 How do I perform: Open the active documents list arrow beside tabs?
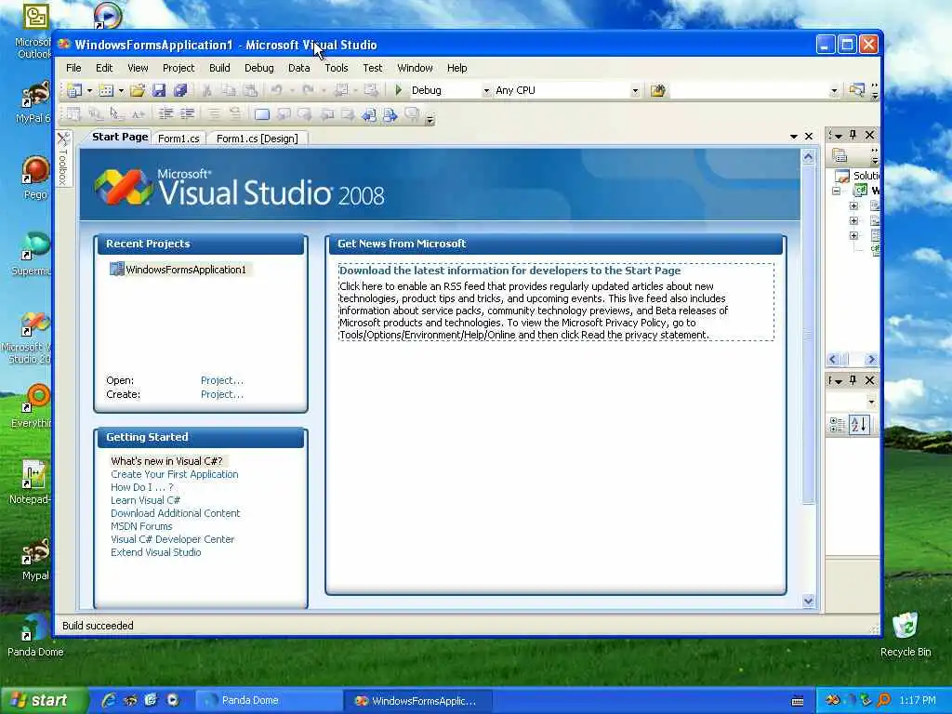click(x=794, y=137)
